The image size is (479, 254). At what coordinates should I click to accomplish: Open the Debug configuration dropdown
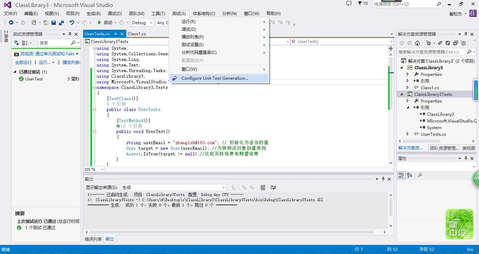click(142, 22)
